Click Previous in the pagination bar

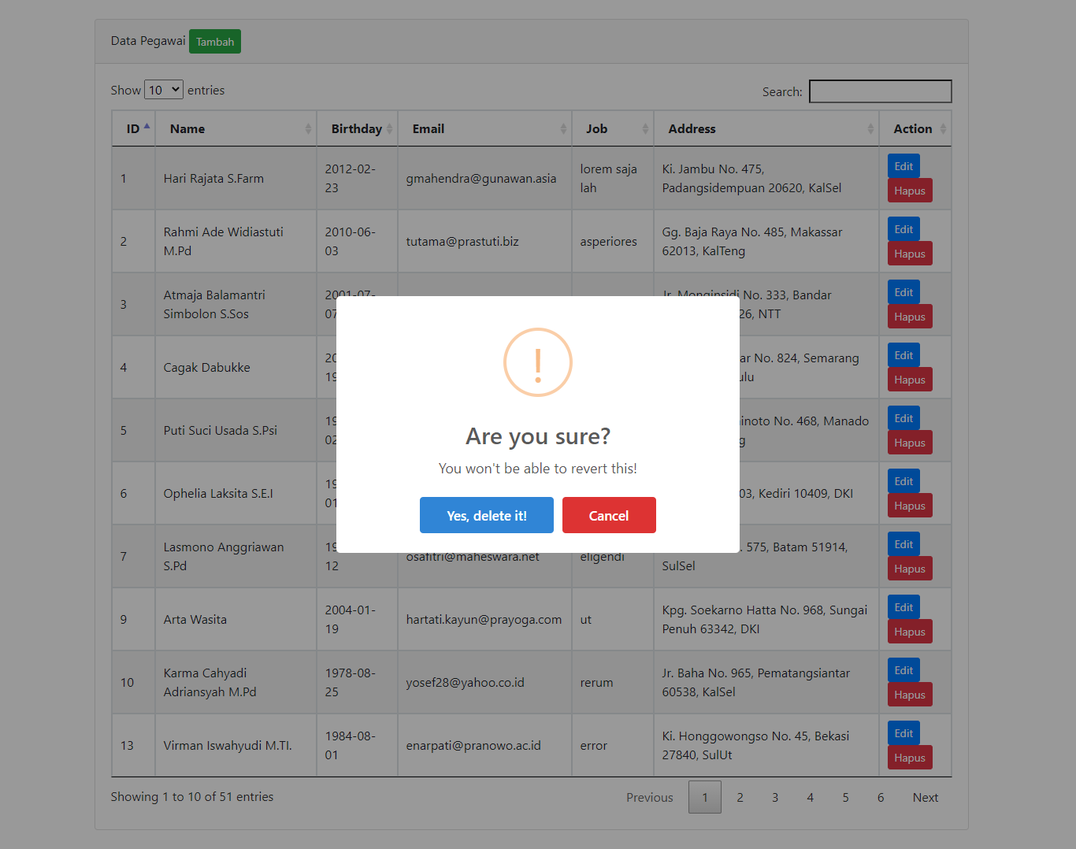tap(649, 797)
